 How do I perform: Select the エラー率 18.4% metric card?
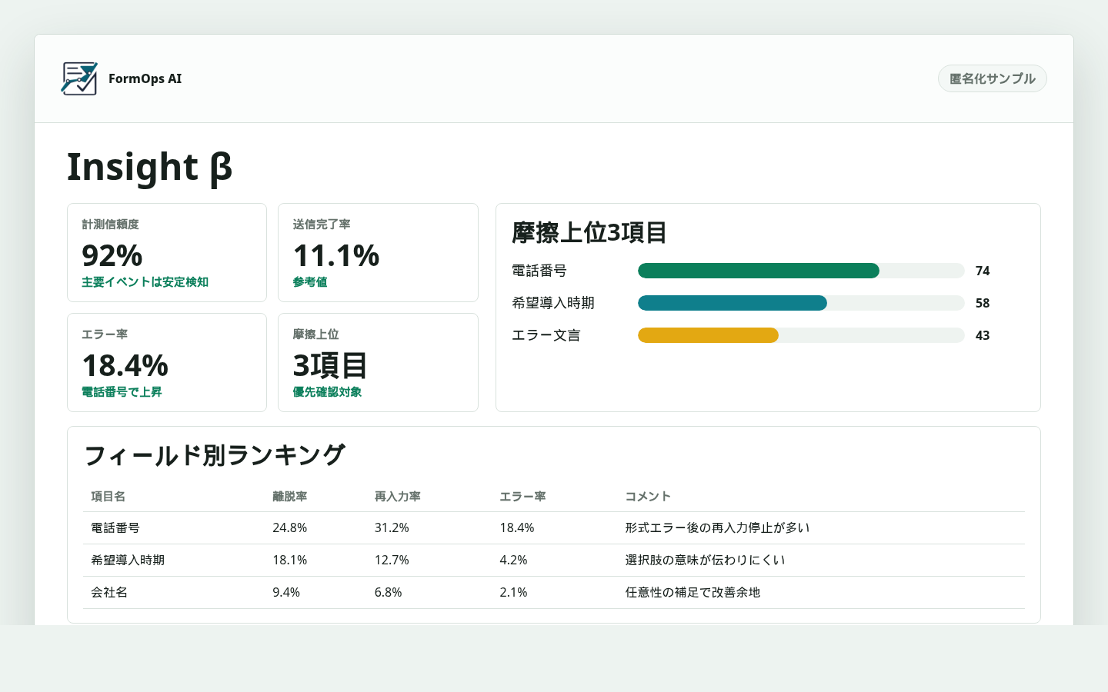click(167, 362)
